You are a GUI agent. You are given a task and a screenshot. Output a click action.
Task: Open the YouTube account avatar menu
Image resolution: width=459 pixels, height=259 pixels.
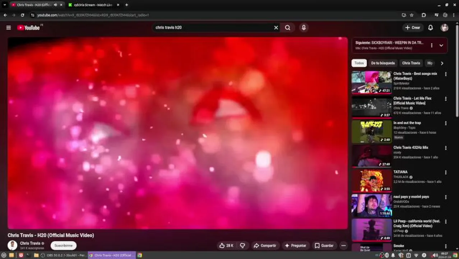pyautogui.click(x=444, y=28)
